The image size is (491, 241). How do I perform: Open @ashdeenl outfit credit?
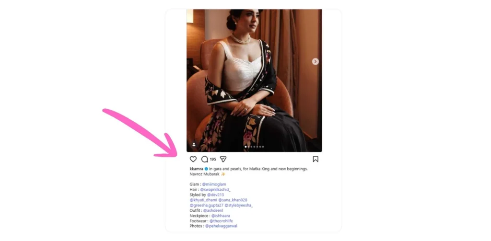point(213,211)
